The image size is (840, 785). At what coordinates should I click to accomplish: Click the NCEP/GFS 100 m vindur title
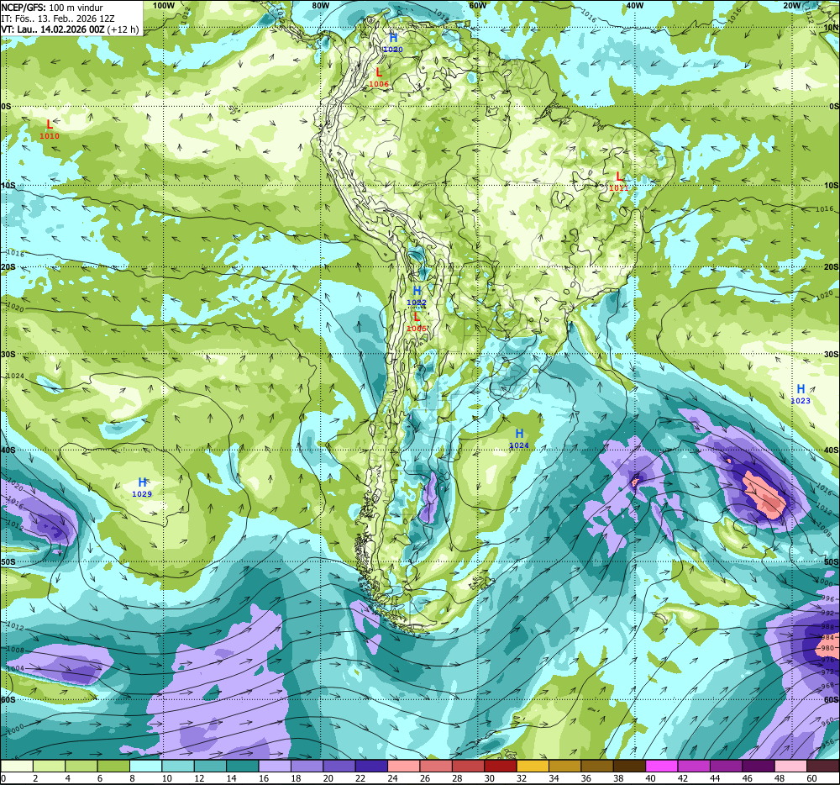52,8
